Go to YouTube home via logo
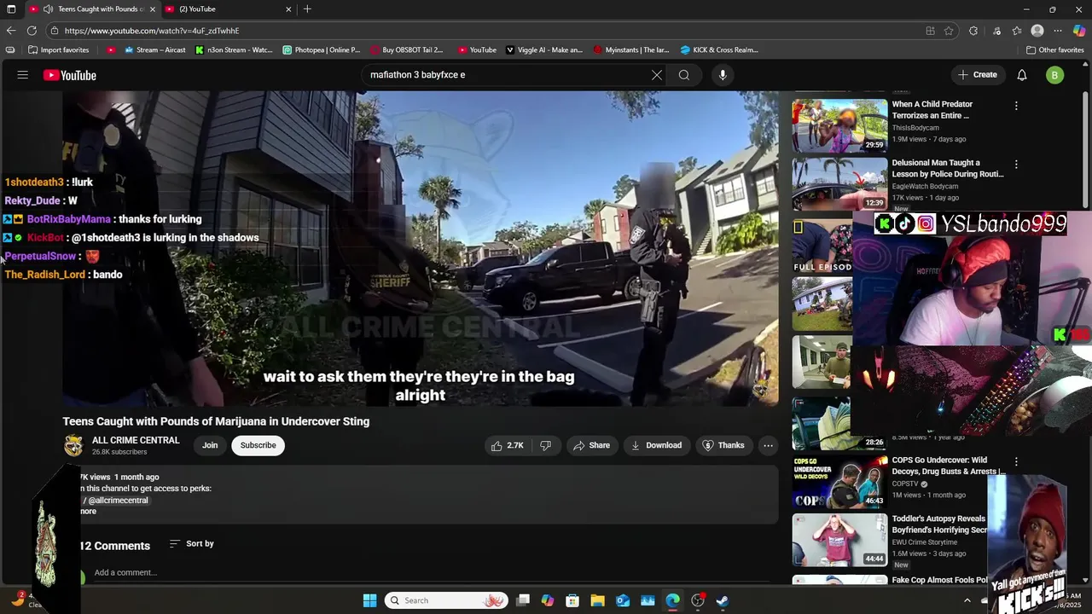This screenshot has height=614, width=1092. 70,75
